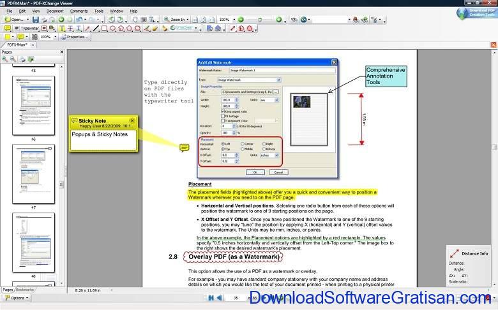This screenshot has height=310, width=498.
Task: Select the Underline Text tool
Action: click(79, 29)
